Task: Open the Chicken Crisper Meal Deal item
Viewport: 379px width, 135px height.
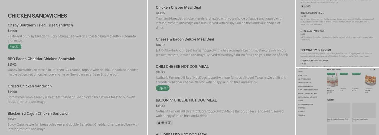Action: click(178, 8)
